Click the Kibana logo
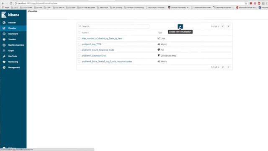Image resolution: width=268 pixels, height=151 pixels. 10,15
